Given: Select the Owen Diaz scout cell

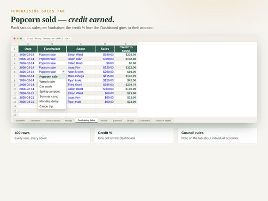Looking at the screenshot, I should (81, 59).
